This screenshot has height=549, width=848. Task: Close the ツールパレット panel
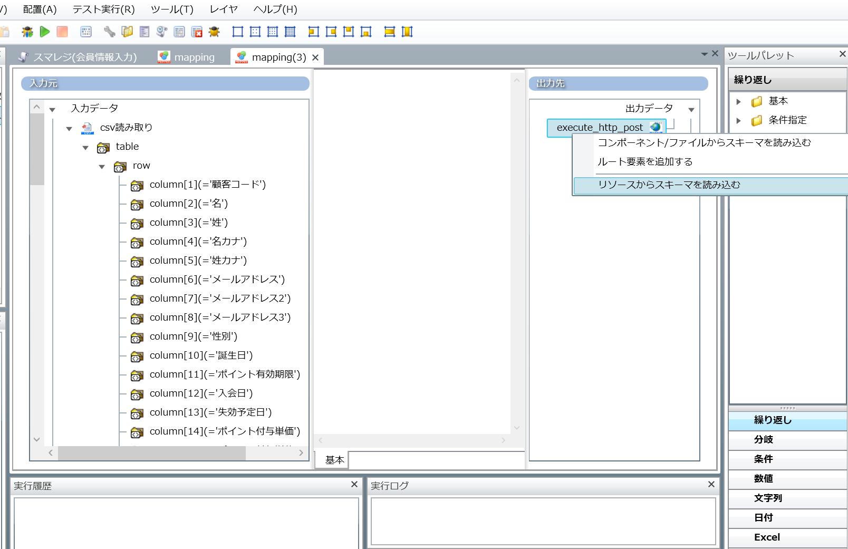pyautogui.click(x=842, y=54)
